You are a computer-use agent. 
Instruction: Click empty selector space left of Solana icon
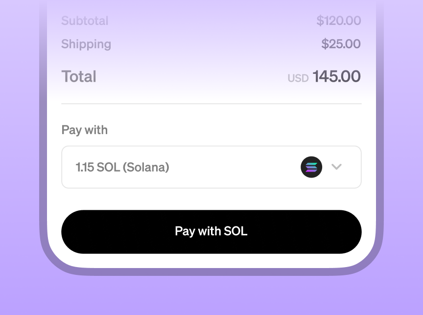click(235, 167)
